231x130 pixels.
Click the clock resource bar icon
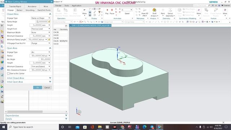pos(2,81)
